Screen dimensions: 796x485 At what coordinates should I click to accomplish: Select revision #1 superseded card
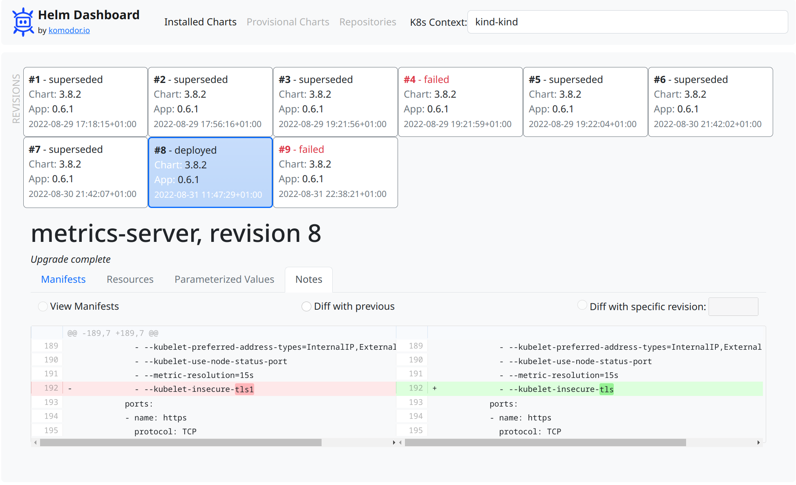point(85,102)
